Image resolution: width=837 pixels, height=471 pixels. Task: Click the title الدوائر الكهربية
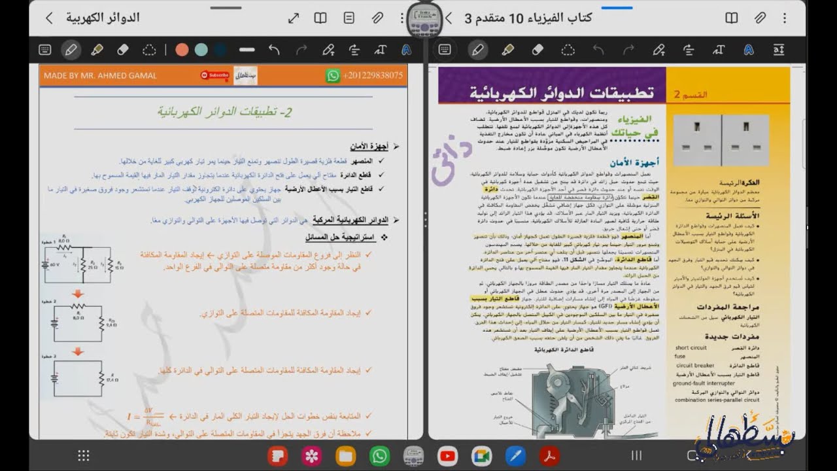click(103, 18)
